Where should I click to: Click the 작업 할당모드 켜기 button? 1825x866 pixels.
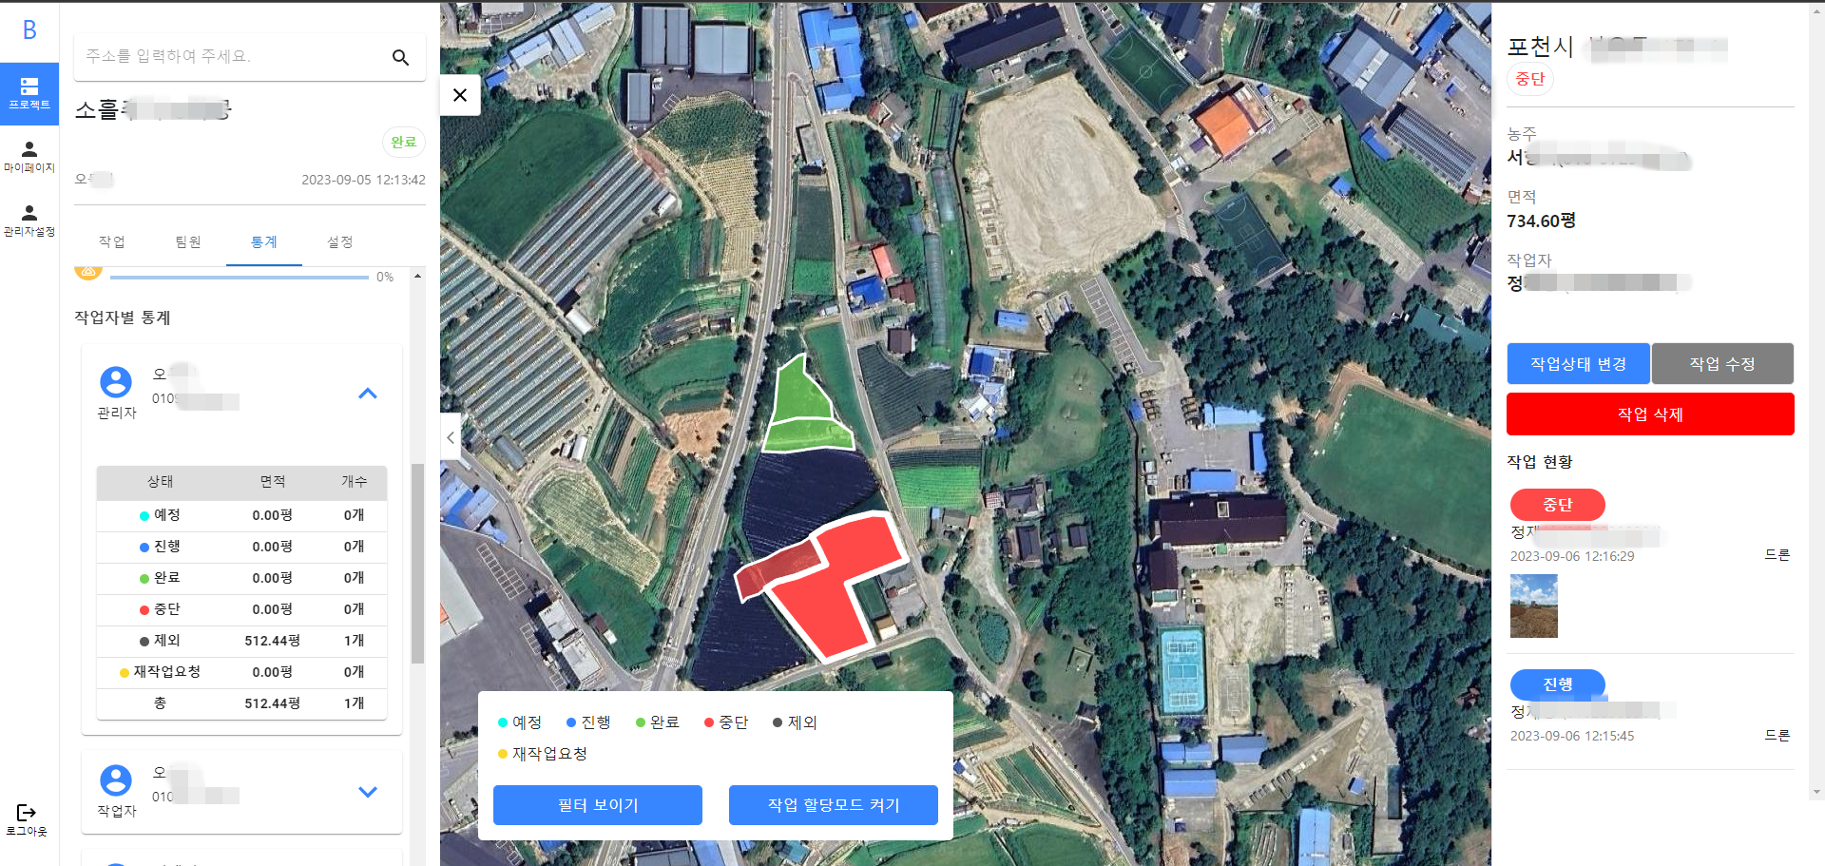[834, 805]
